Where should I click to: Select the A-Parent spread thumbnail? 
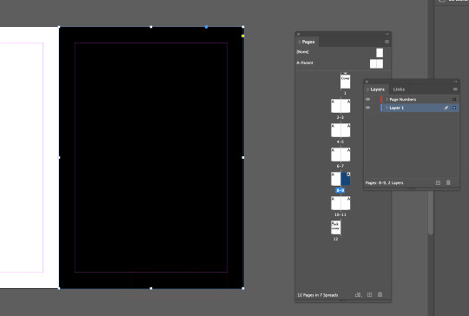point(376,63)
